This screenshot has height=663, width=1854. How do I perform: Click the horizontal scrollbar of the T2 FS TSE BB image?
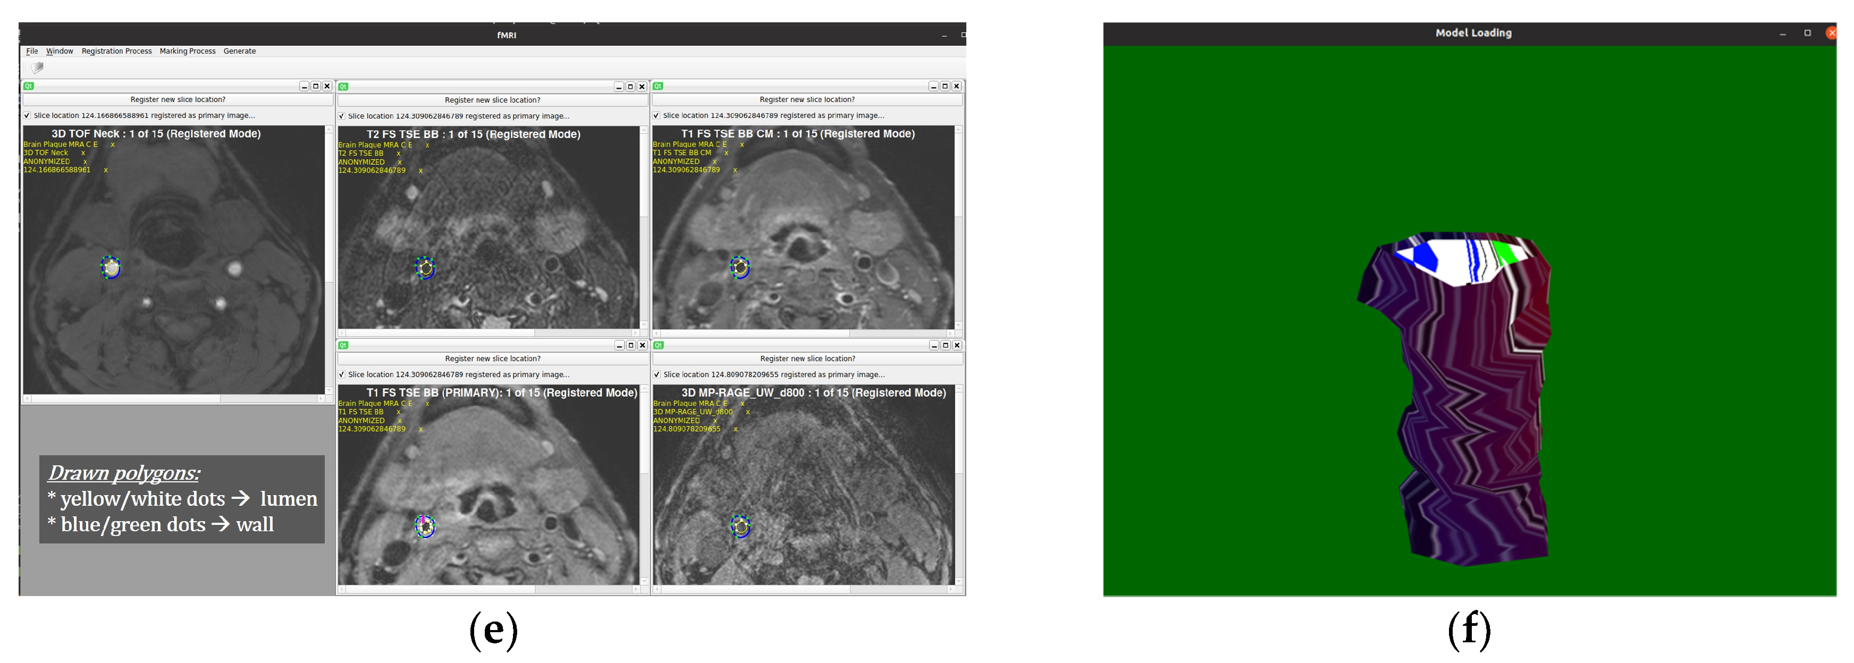point(488,333)
